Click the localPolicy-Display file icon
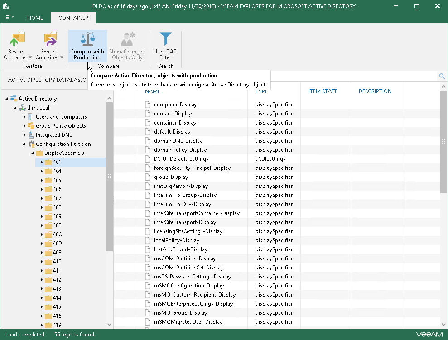The image size is (448, 340). (147, 240)
